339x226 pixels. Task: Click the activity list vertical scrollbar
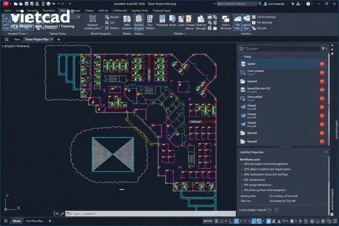[x=329, y=99]
